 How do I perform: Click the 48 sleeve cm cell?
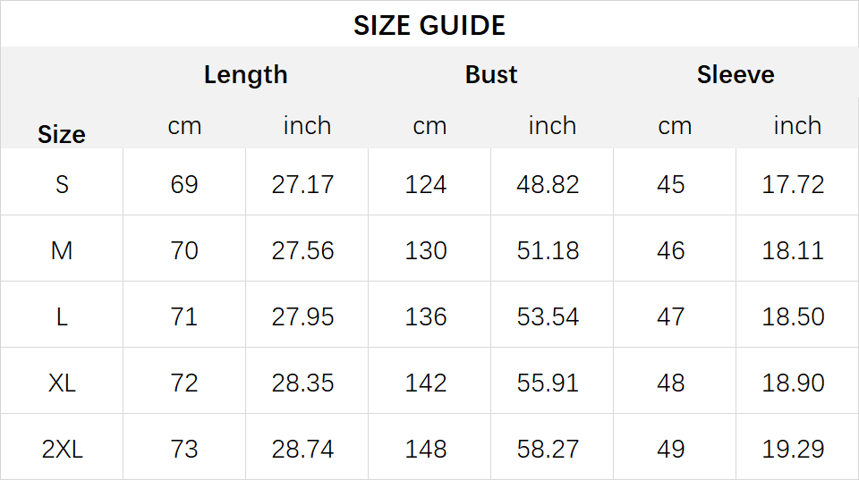670,383
